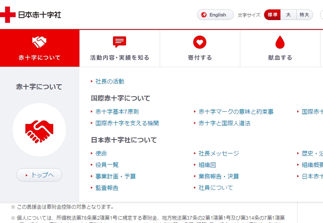
Task: Click the handshake icon in the red nav tab
Action: tap(39, 42)
